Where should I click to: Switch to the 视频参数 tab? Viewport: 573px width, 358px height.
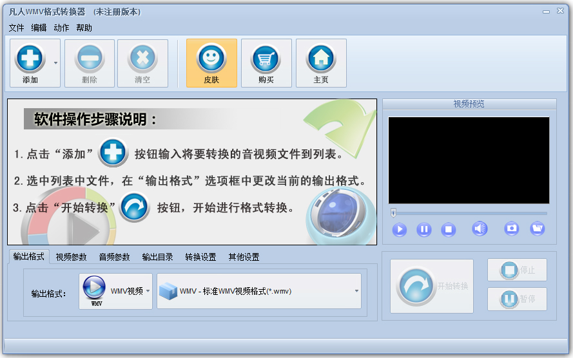(x=72, y=258)
